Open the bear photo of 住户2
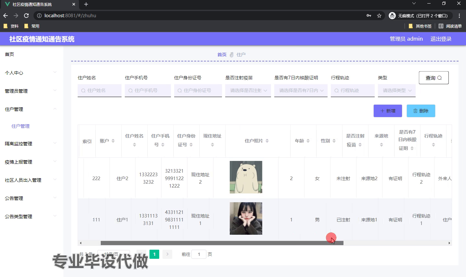 click(x=246, y=177)
